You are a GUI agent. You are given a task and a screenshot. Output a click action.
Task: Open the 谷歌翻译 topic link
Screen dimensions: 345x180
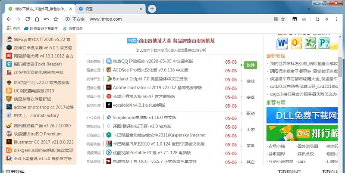pos(277,154)
